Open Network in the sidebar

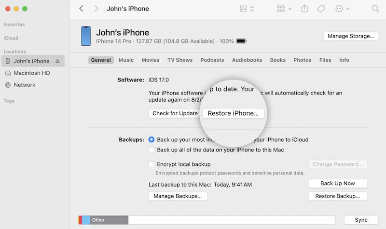click(24, 85)
